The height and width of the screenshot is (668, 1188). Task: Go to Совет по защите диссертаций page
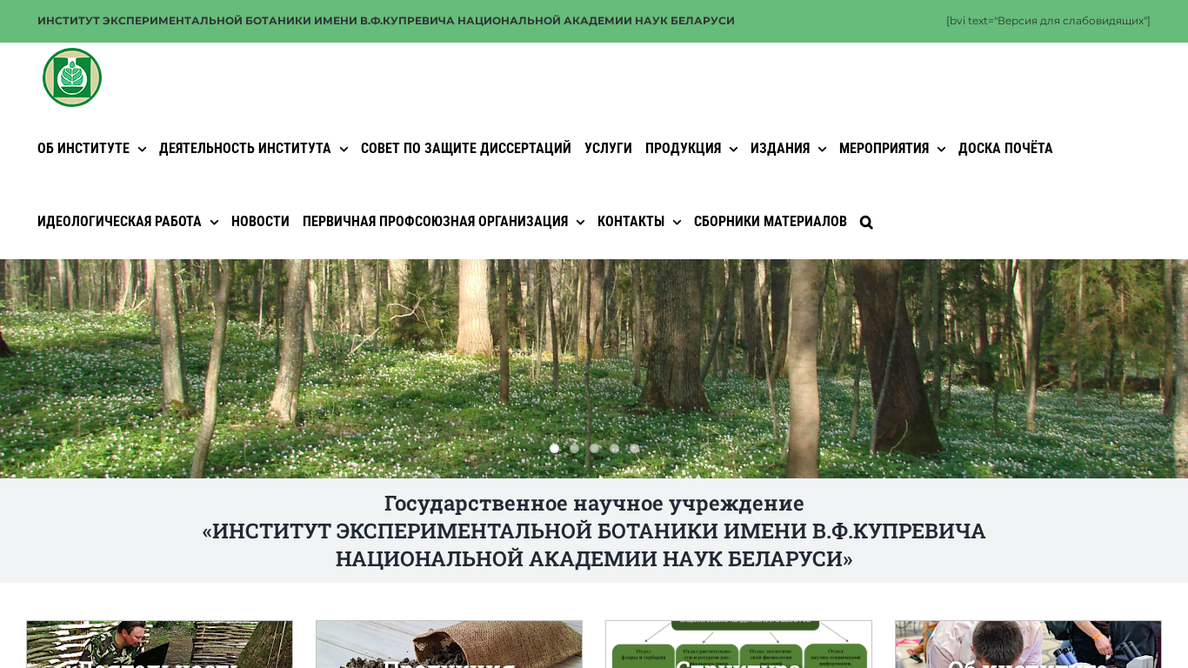tap(466, 149)
